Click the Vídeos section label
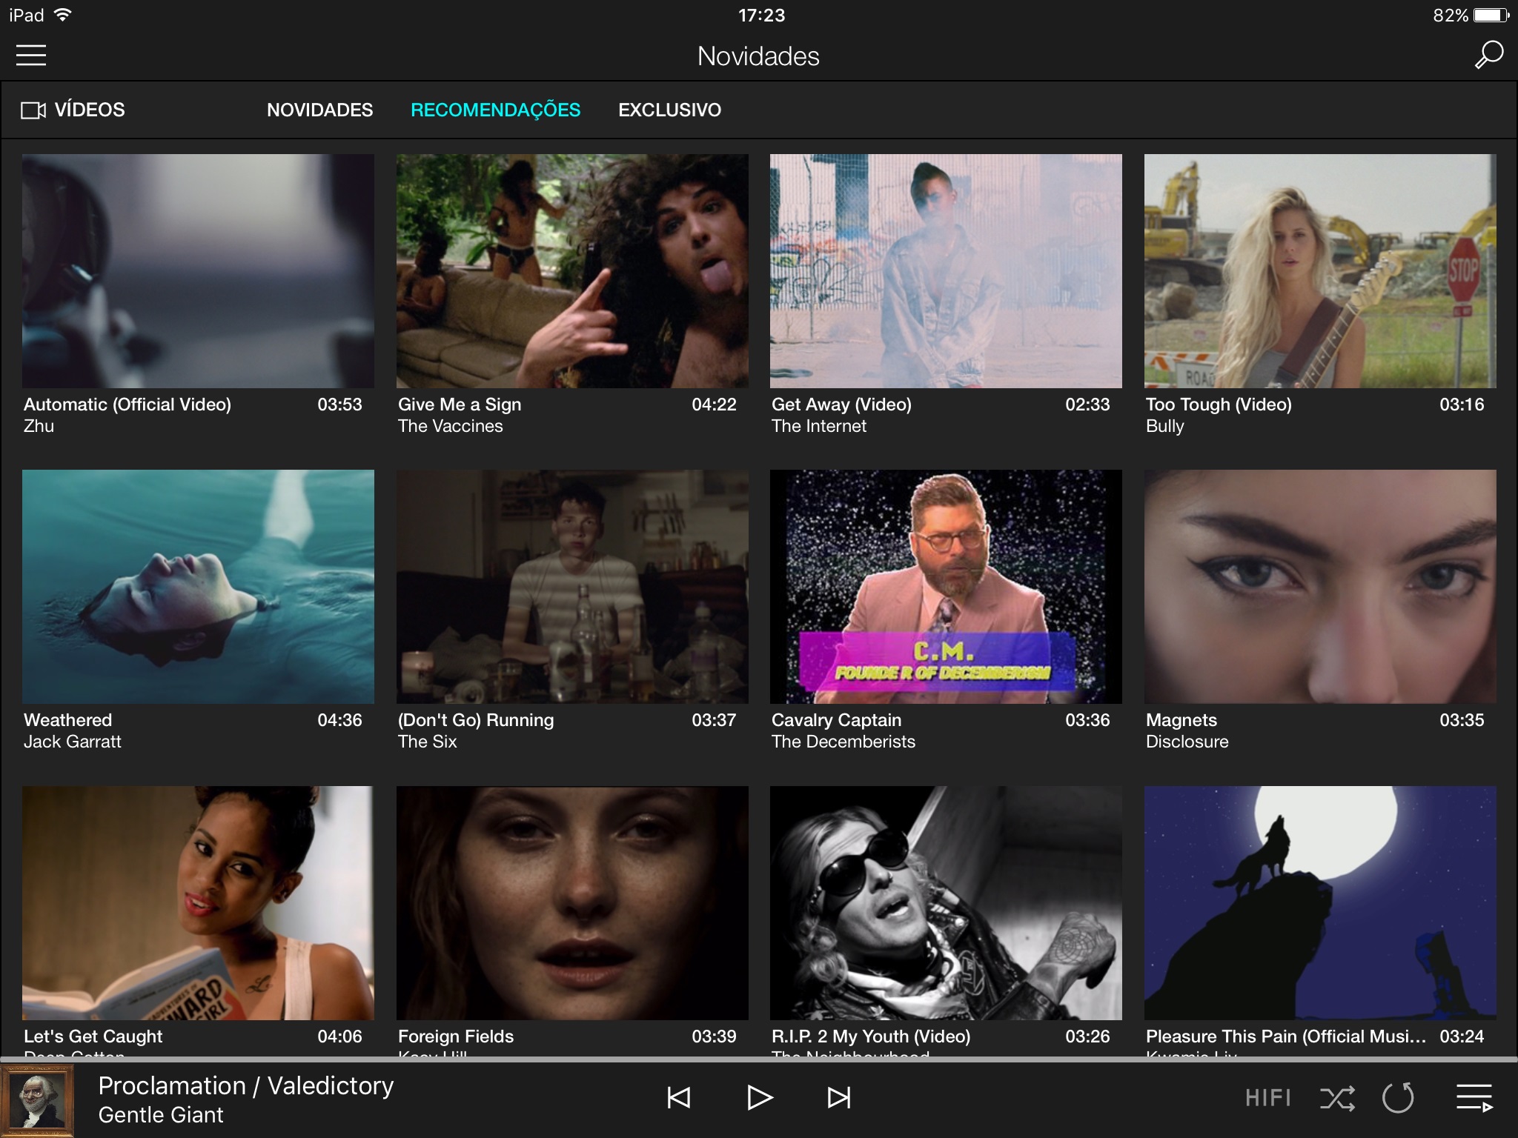The height and width of the screenshot is (1138, 1518). [x=90, y=110]
